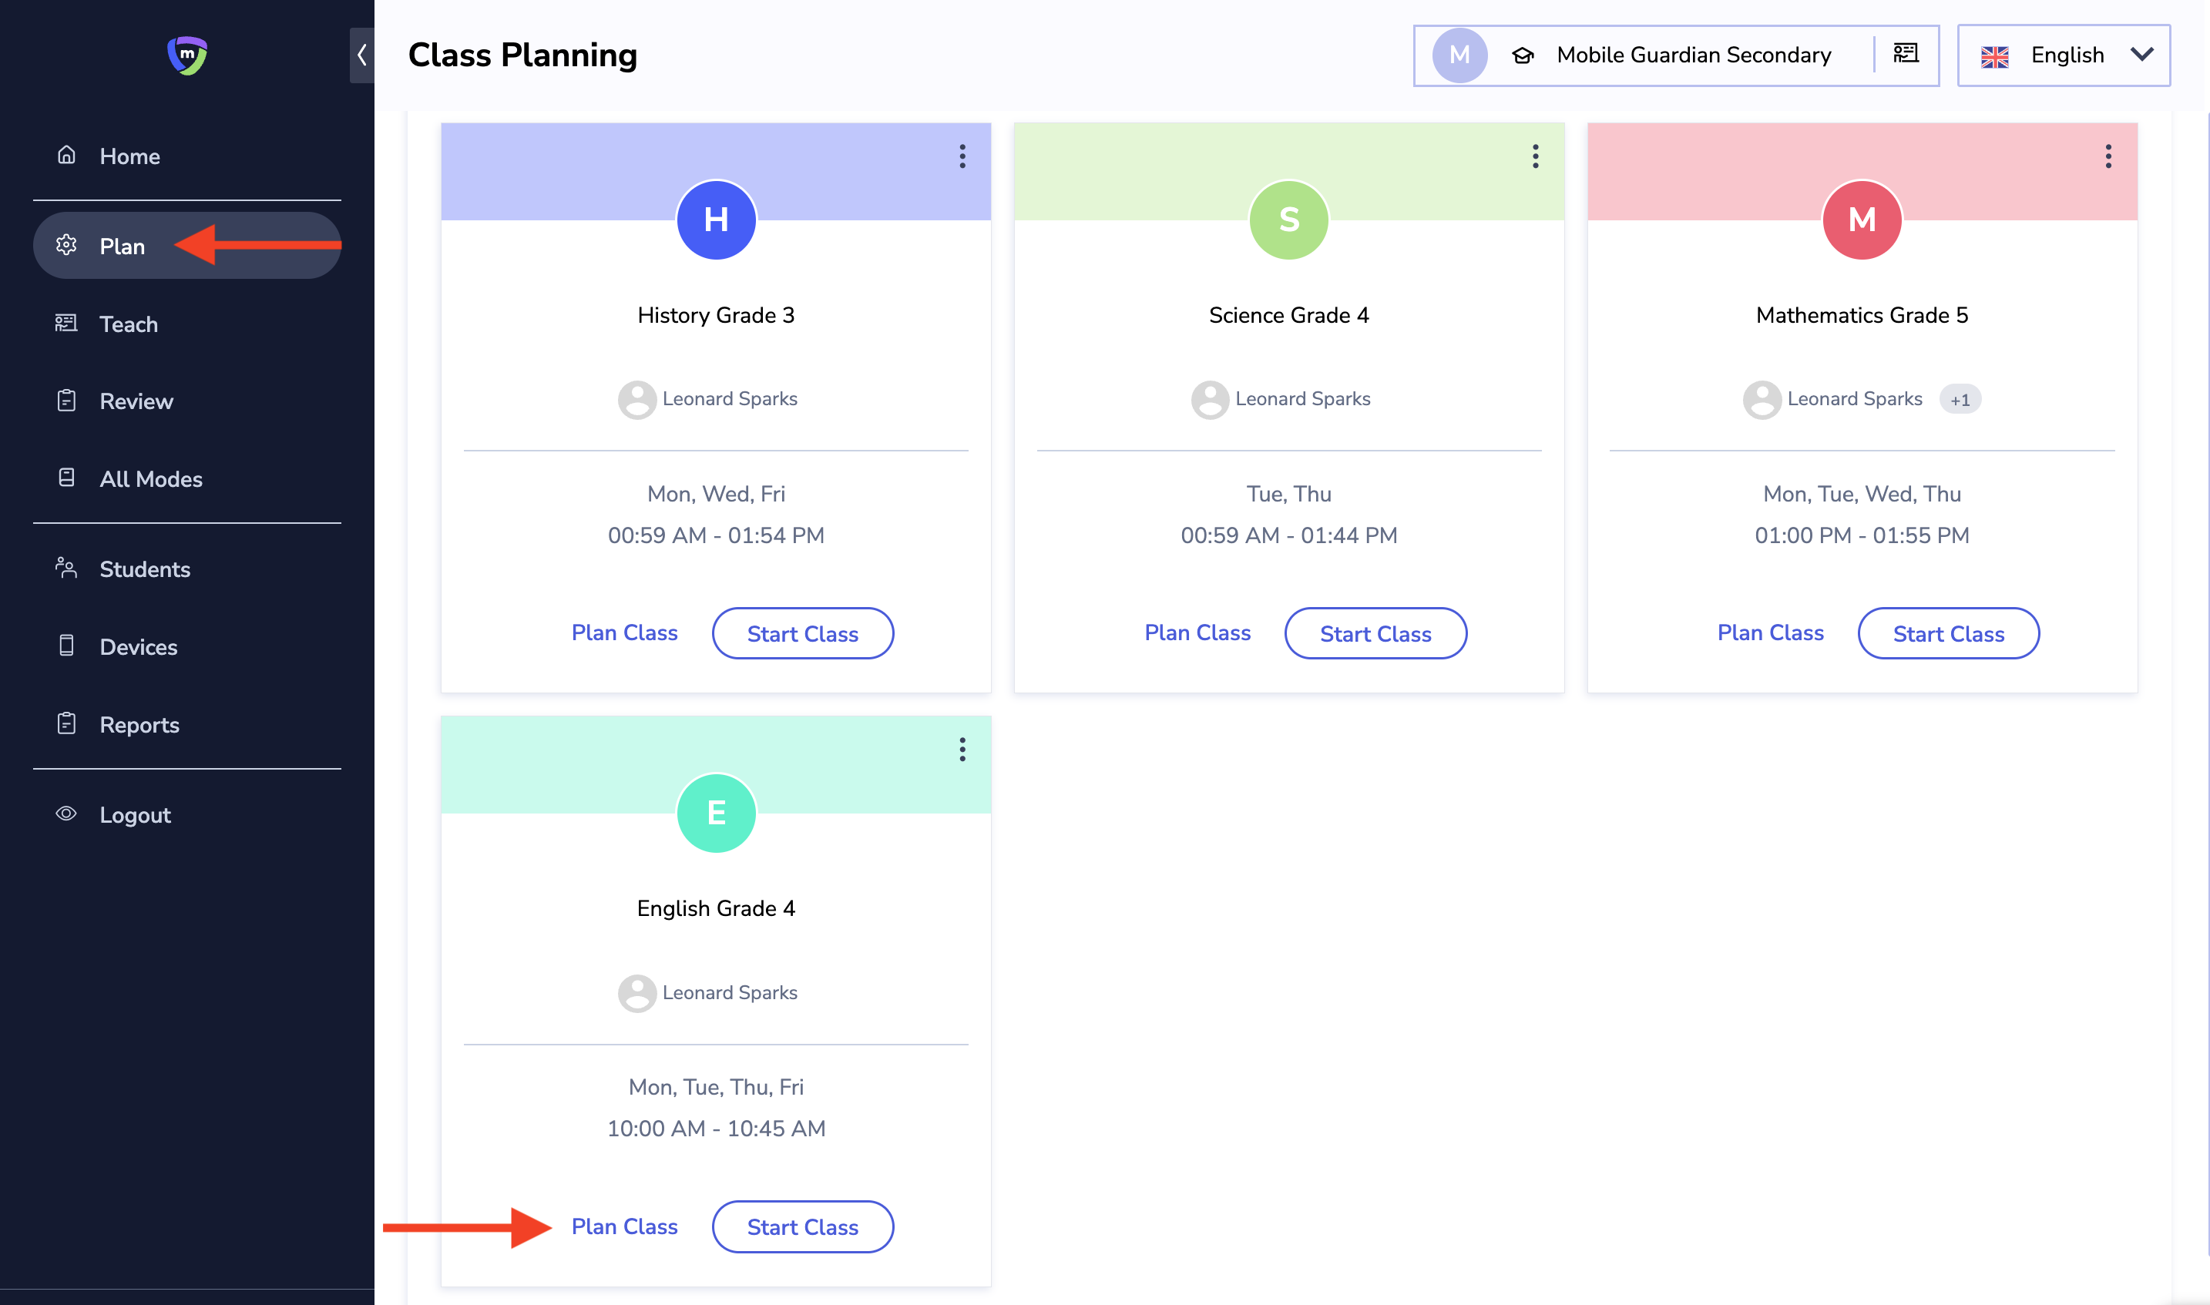Click the Review clipboard icon
2210x1305 pixels.
67,401
